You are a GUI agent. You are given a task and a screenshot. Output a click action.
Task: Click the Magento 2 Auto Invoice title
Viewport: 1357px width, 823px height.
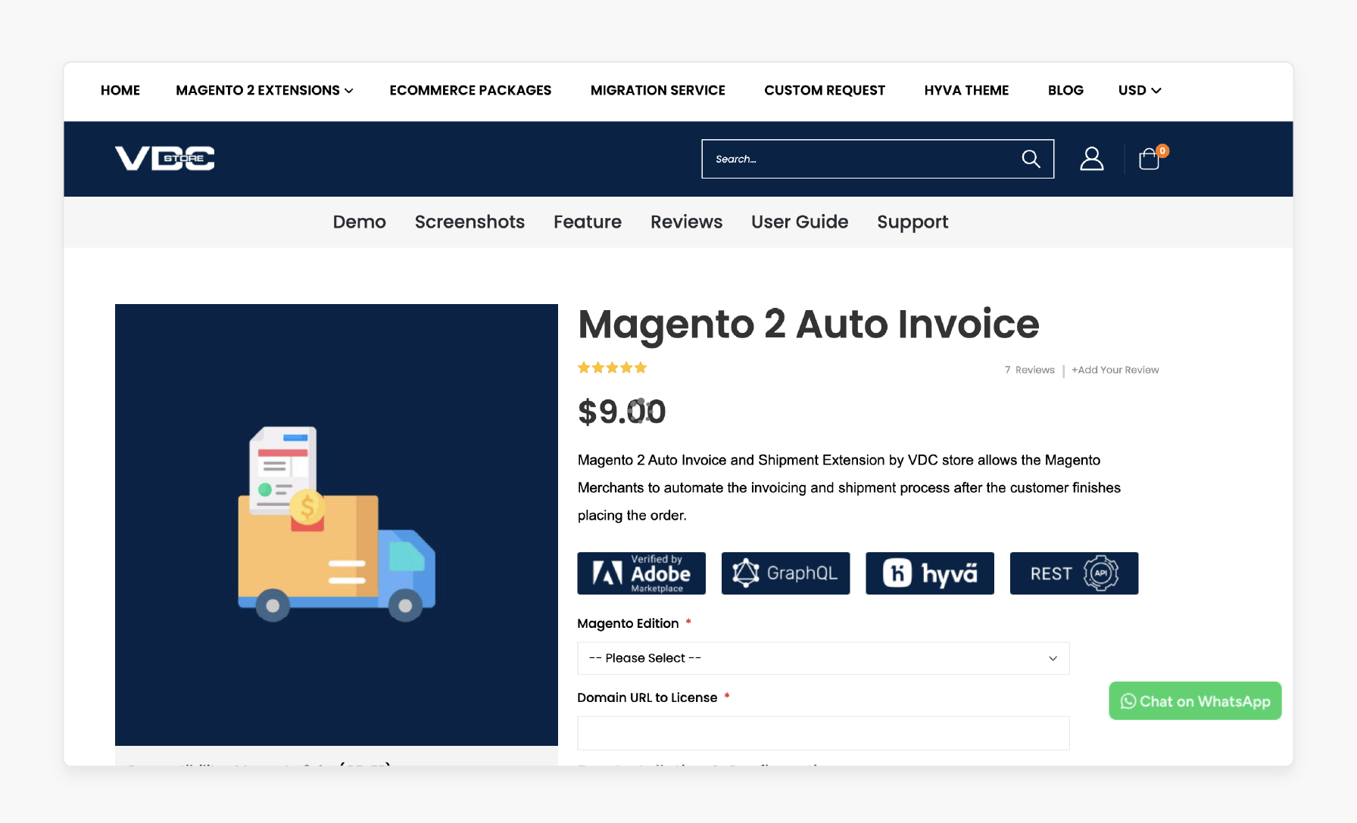[809, 325]
